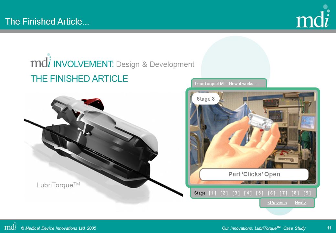Click 'The Finished Article...' slide title

(x=47, y=21)
